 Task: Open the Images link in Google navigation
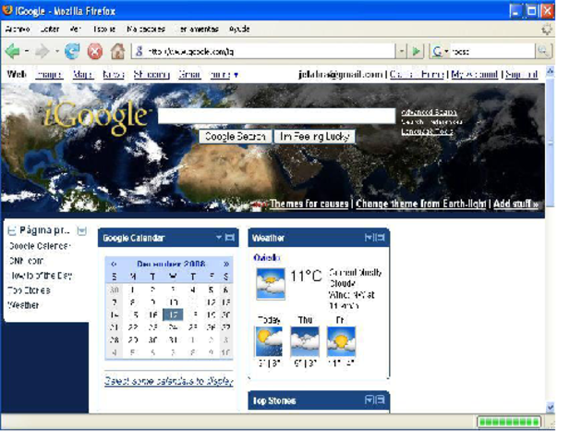pyautogui.click(x=49, y=75)
